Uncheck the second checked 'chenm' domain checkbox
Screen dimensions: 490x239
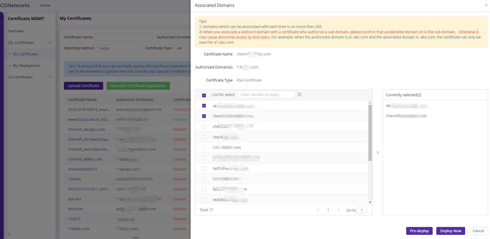204,116
